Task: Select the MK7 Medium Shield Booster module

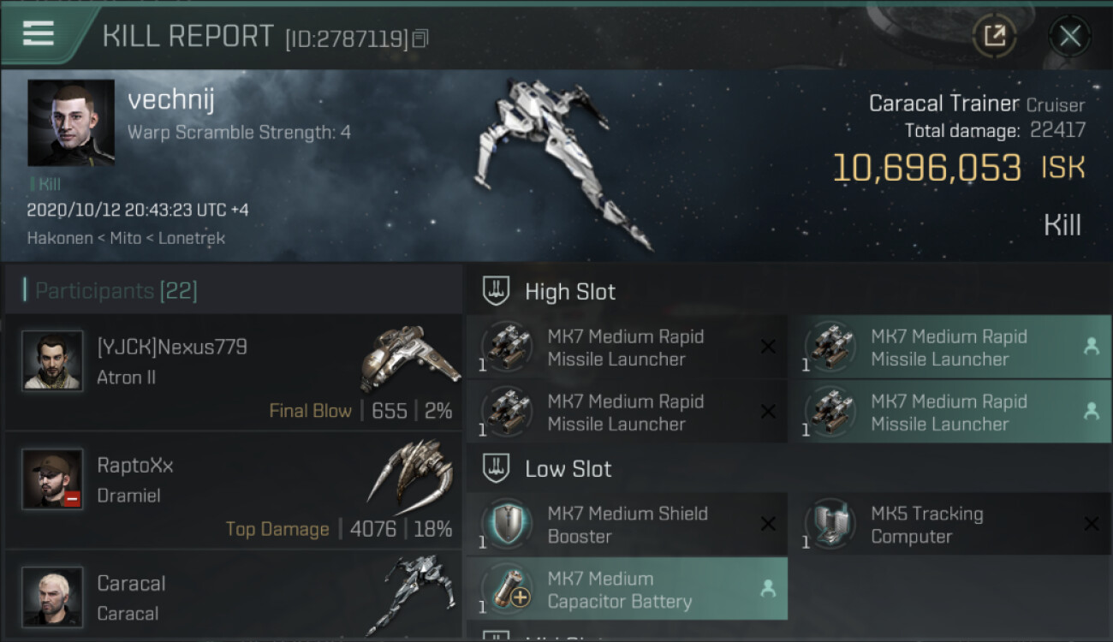Action: pos(627,525)
